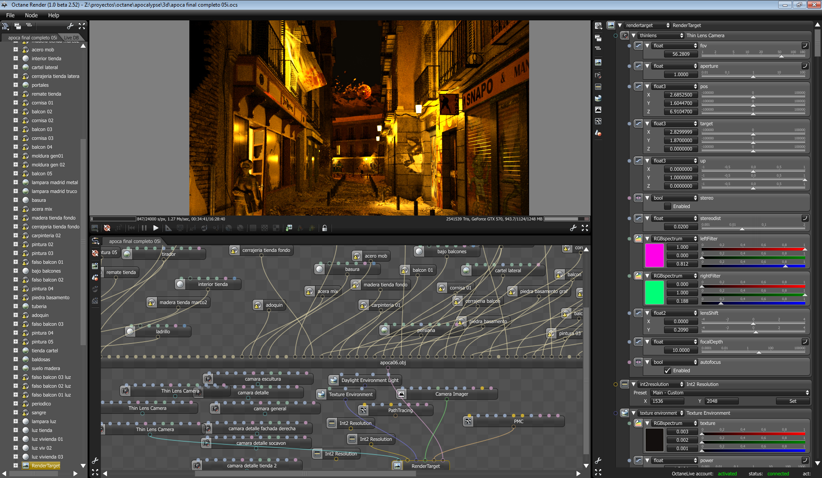Viewport: 822px width, 478px height.
Task: Collapse the fov parameter triangle
Action: click(647, 46)
